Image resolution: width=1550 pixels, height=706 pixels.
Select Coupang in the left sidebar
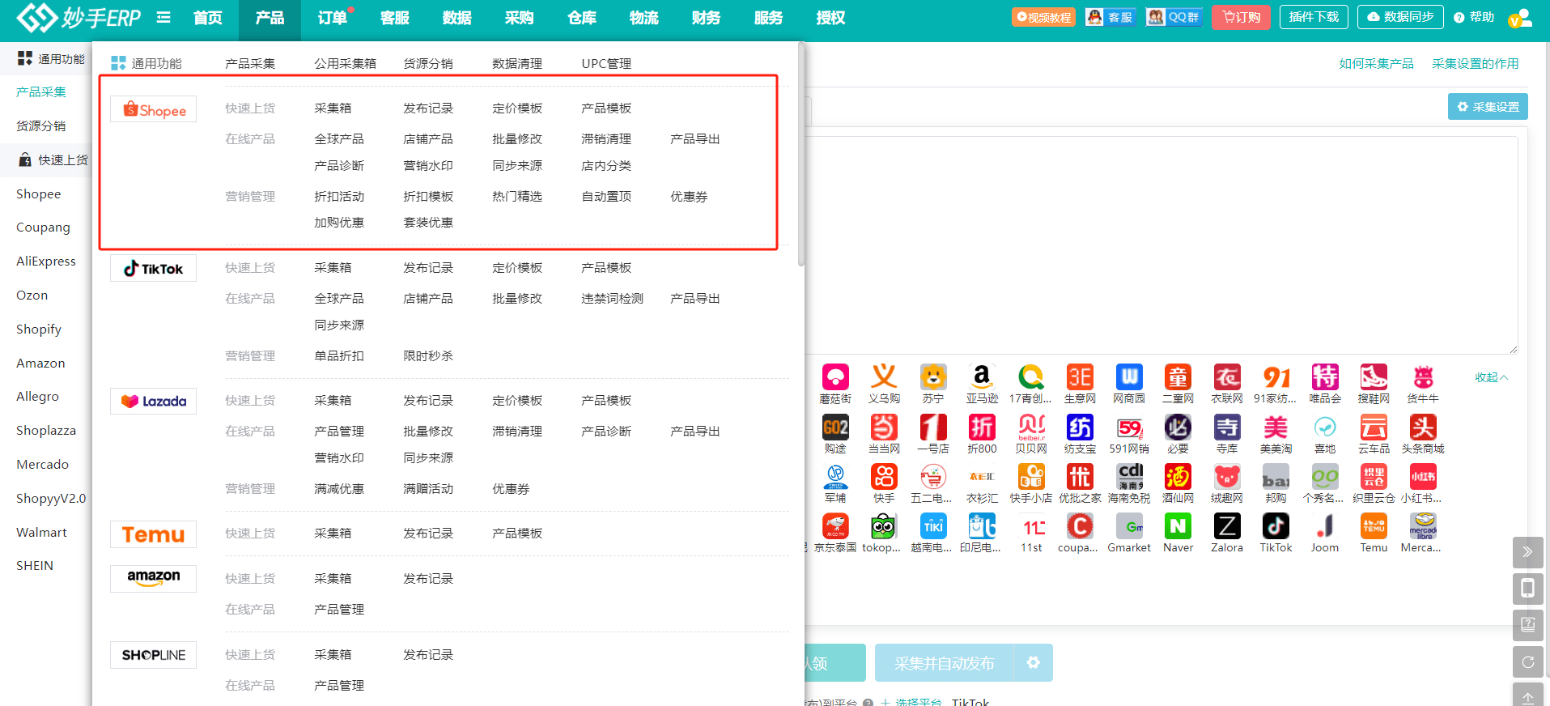click(x=44, y=228)
